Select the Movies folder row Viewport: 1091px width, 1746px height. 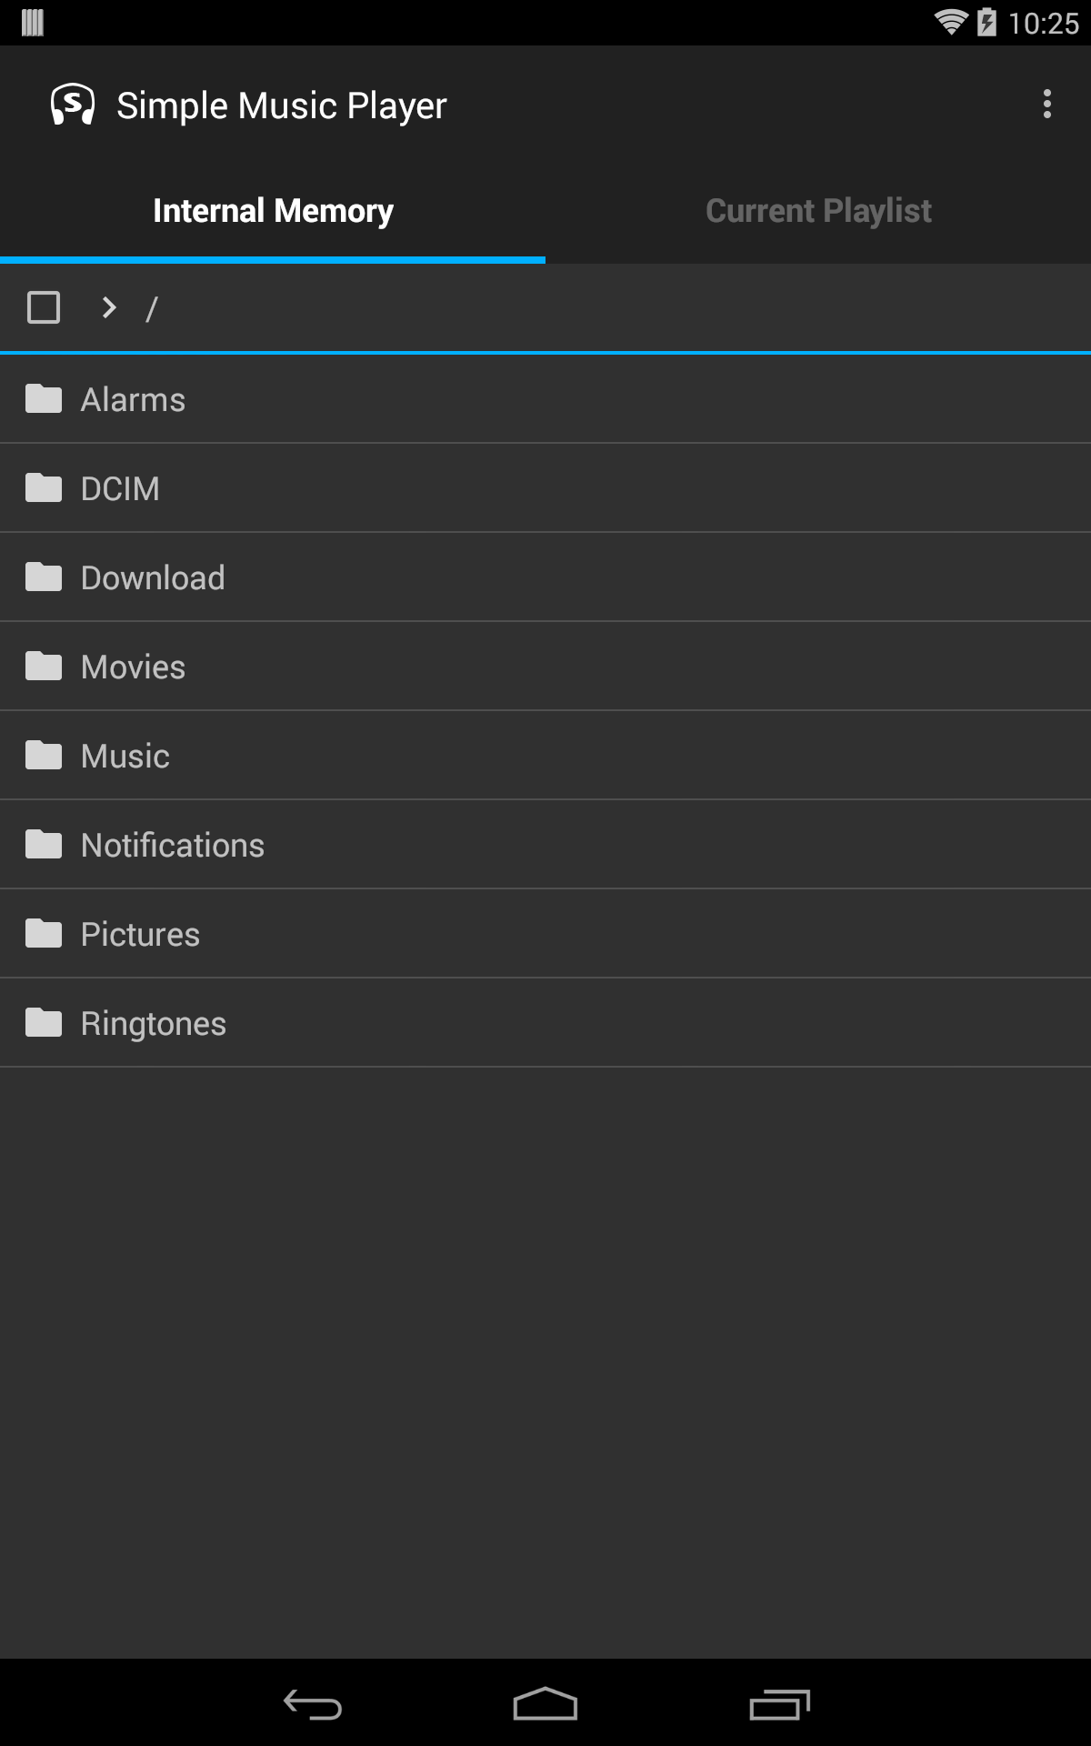coord(545,666)
